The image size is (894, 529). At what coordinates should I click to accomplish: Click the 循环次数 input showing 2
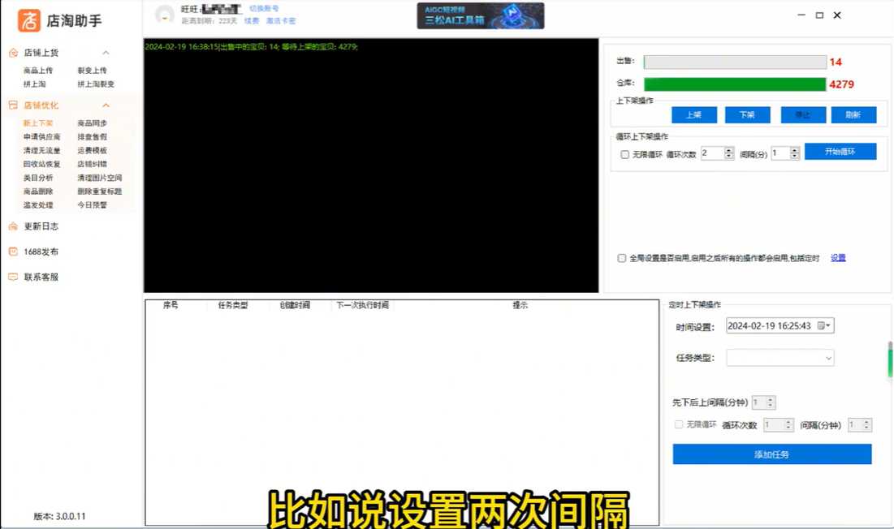pyautogui.click(x=711, y=153)
